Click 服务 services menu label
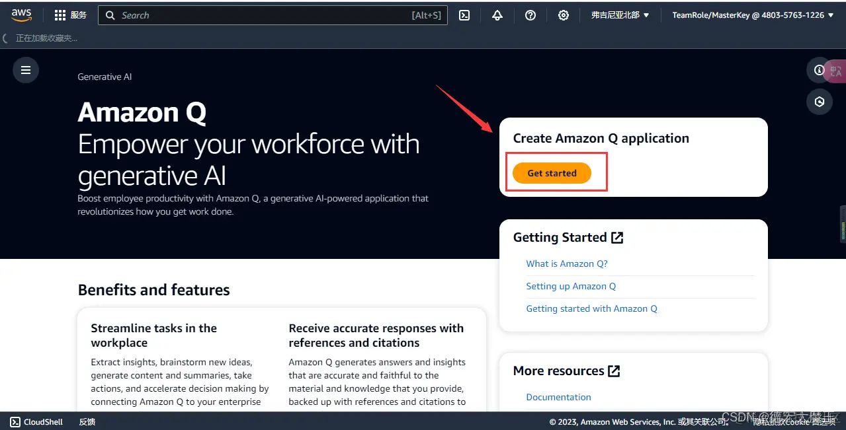846x430 pixels. [79, 15]
